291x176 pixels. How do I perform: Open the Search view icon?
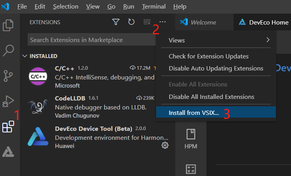point(8,51)
